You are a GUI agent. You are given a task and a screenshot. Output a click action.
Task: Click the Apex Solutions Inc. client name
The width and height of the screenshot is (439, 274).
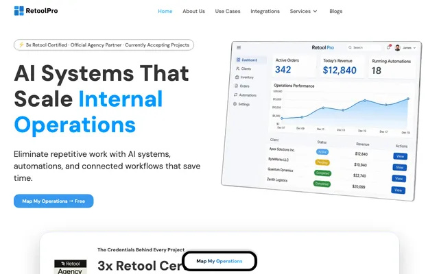coord(282,149)
